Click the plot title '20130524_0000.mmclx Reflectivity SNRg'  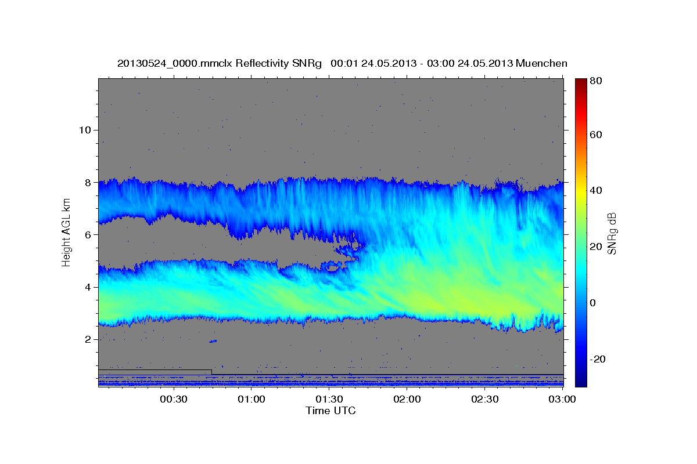click(x=220, y=63)
